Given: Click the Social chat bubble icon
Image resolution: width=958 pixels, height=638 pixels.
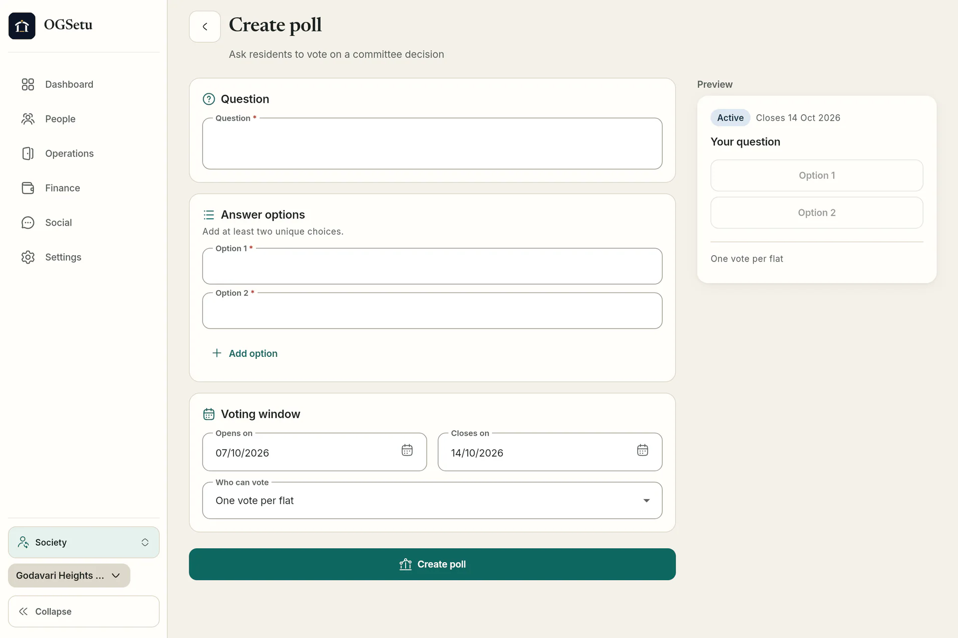Looking at the screenshot, I should tap(28, 222).
